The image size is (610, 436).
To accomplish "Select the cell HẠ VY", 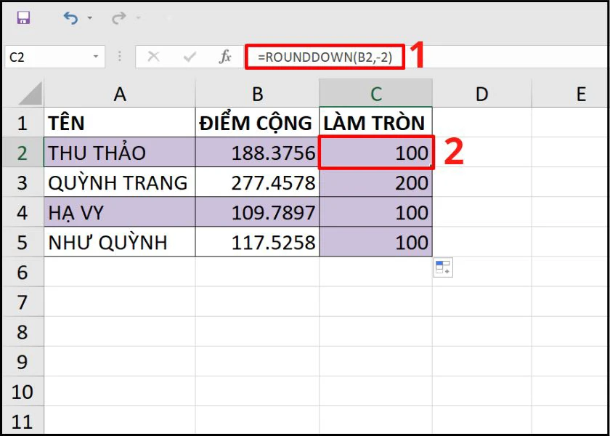I will pyautogui.click(x=119, y=212).
